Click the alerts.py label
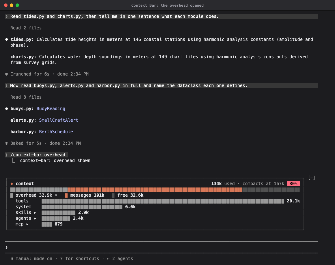This screenshot has width=335, height=265. [23, 120]
